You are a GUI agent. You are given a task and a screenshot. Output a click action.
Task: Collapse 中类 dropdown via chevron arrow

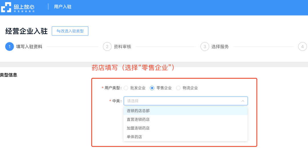point(243,101)
